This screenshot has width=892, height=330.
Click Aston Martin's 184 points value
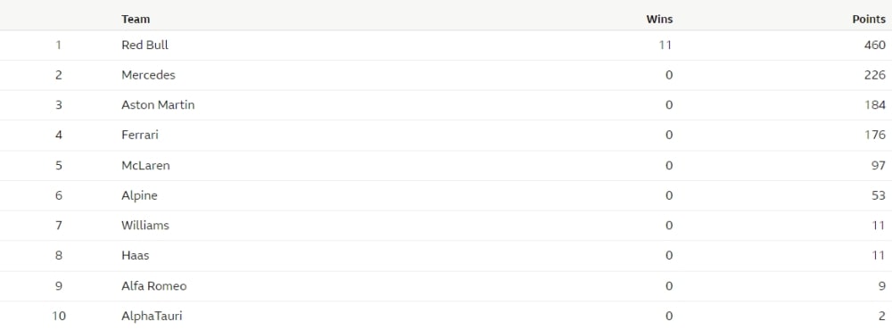(875, 105)
